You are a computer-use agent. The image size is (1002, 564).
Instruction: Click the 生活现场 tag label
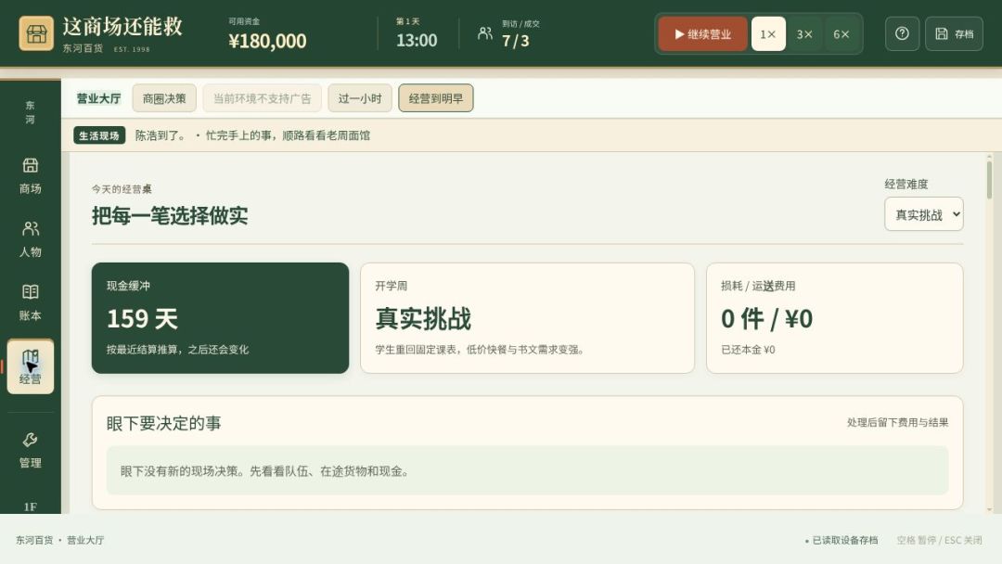(99, 135)
